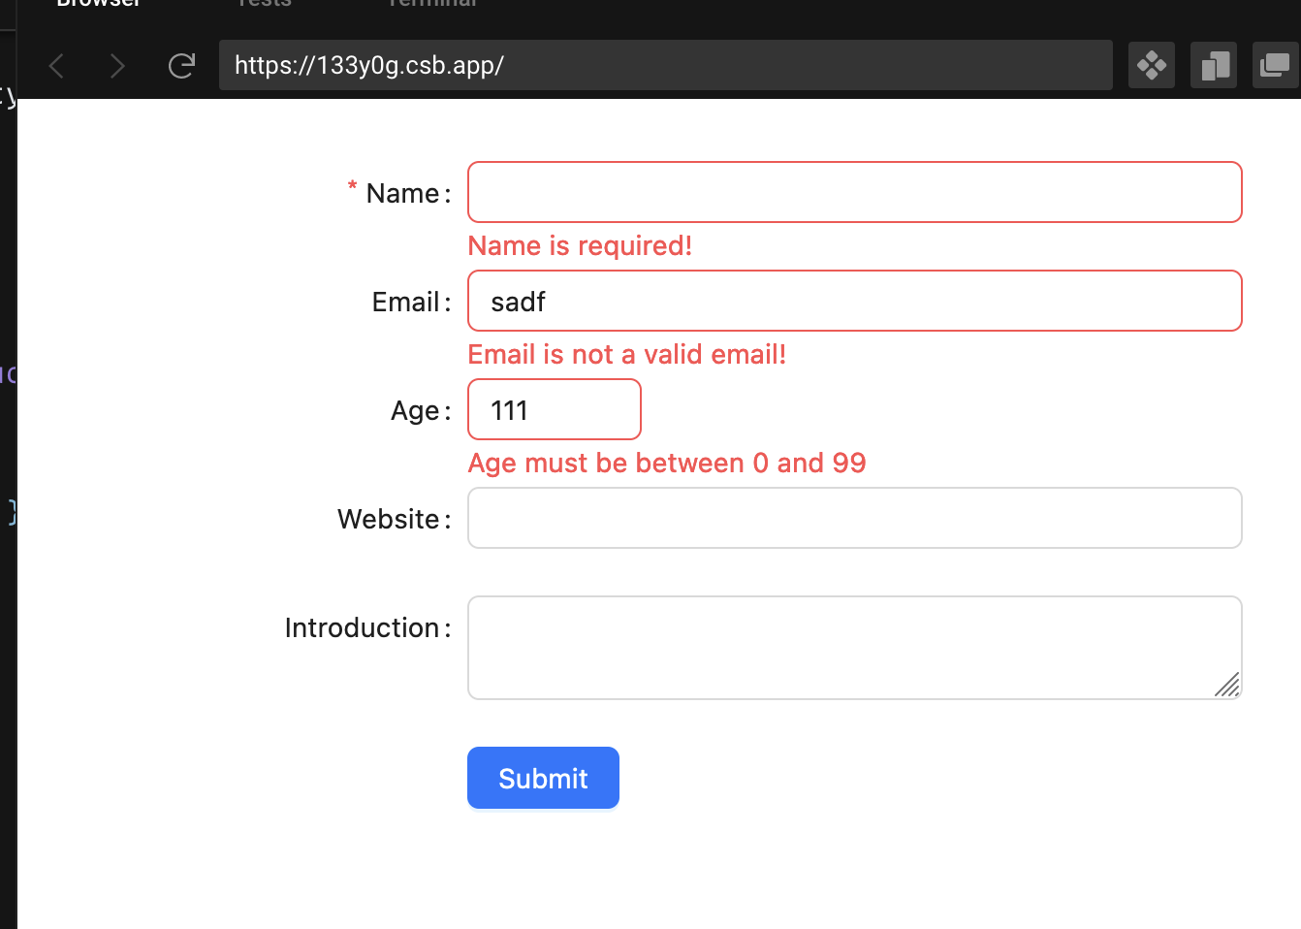The image size is (1301, 929).
Task: Click the browser back arrow
Action: pyautogui.click(x=56, y=65)
